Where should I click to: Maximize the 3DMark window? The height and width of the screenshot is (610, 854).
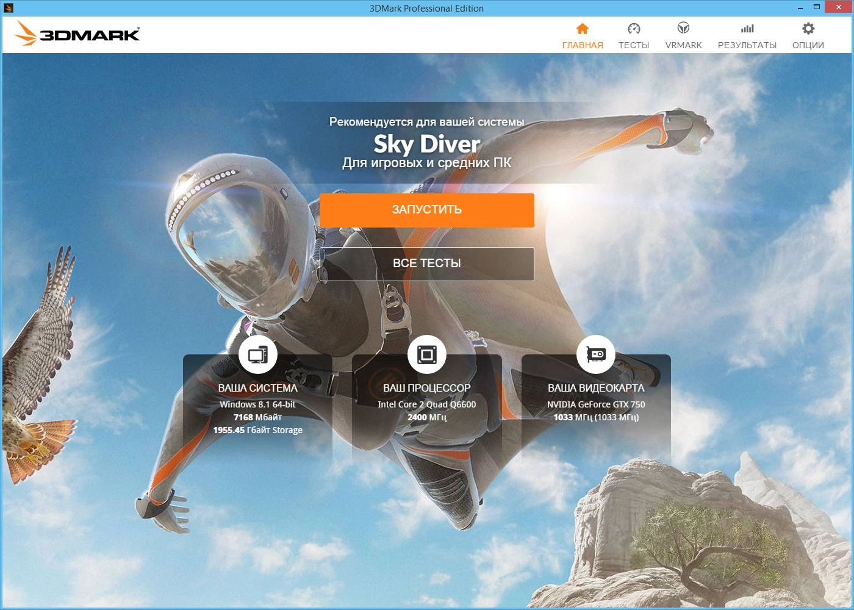pyautogui.click(x=817, y=8)
